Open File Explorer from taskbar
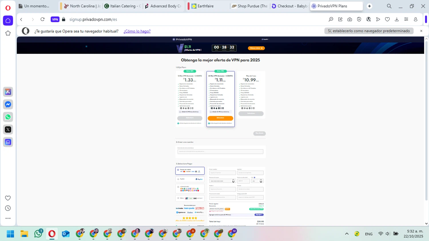 pyautogui.click(x=24, y=234)
